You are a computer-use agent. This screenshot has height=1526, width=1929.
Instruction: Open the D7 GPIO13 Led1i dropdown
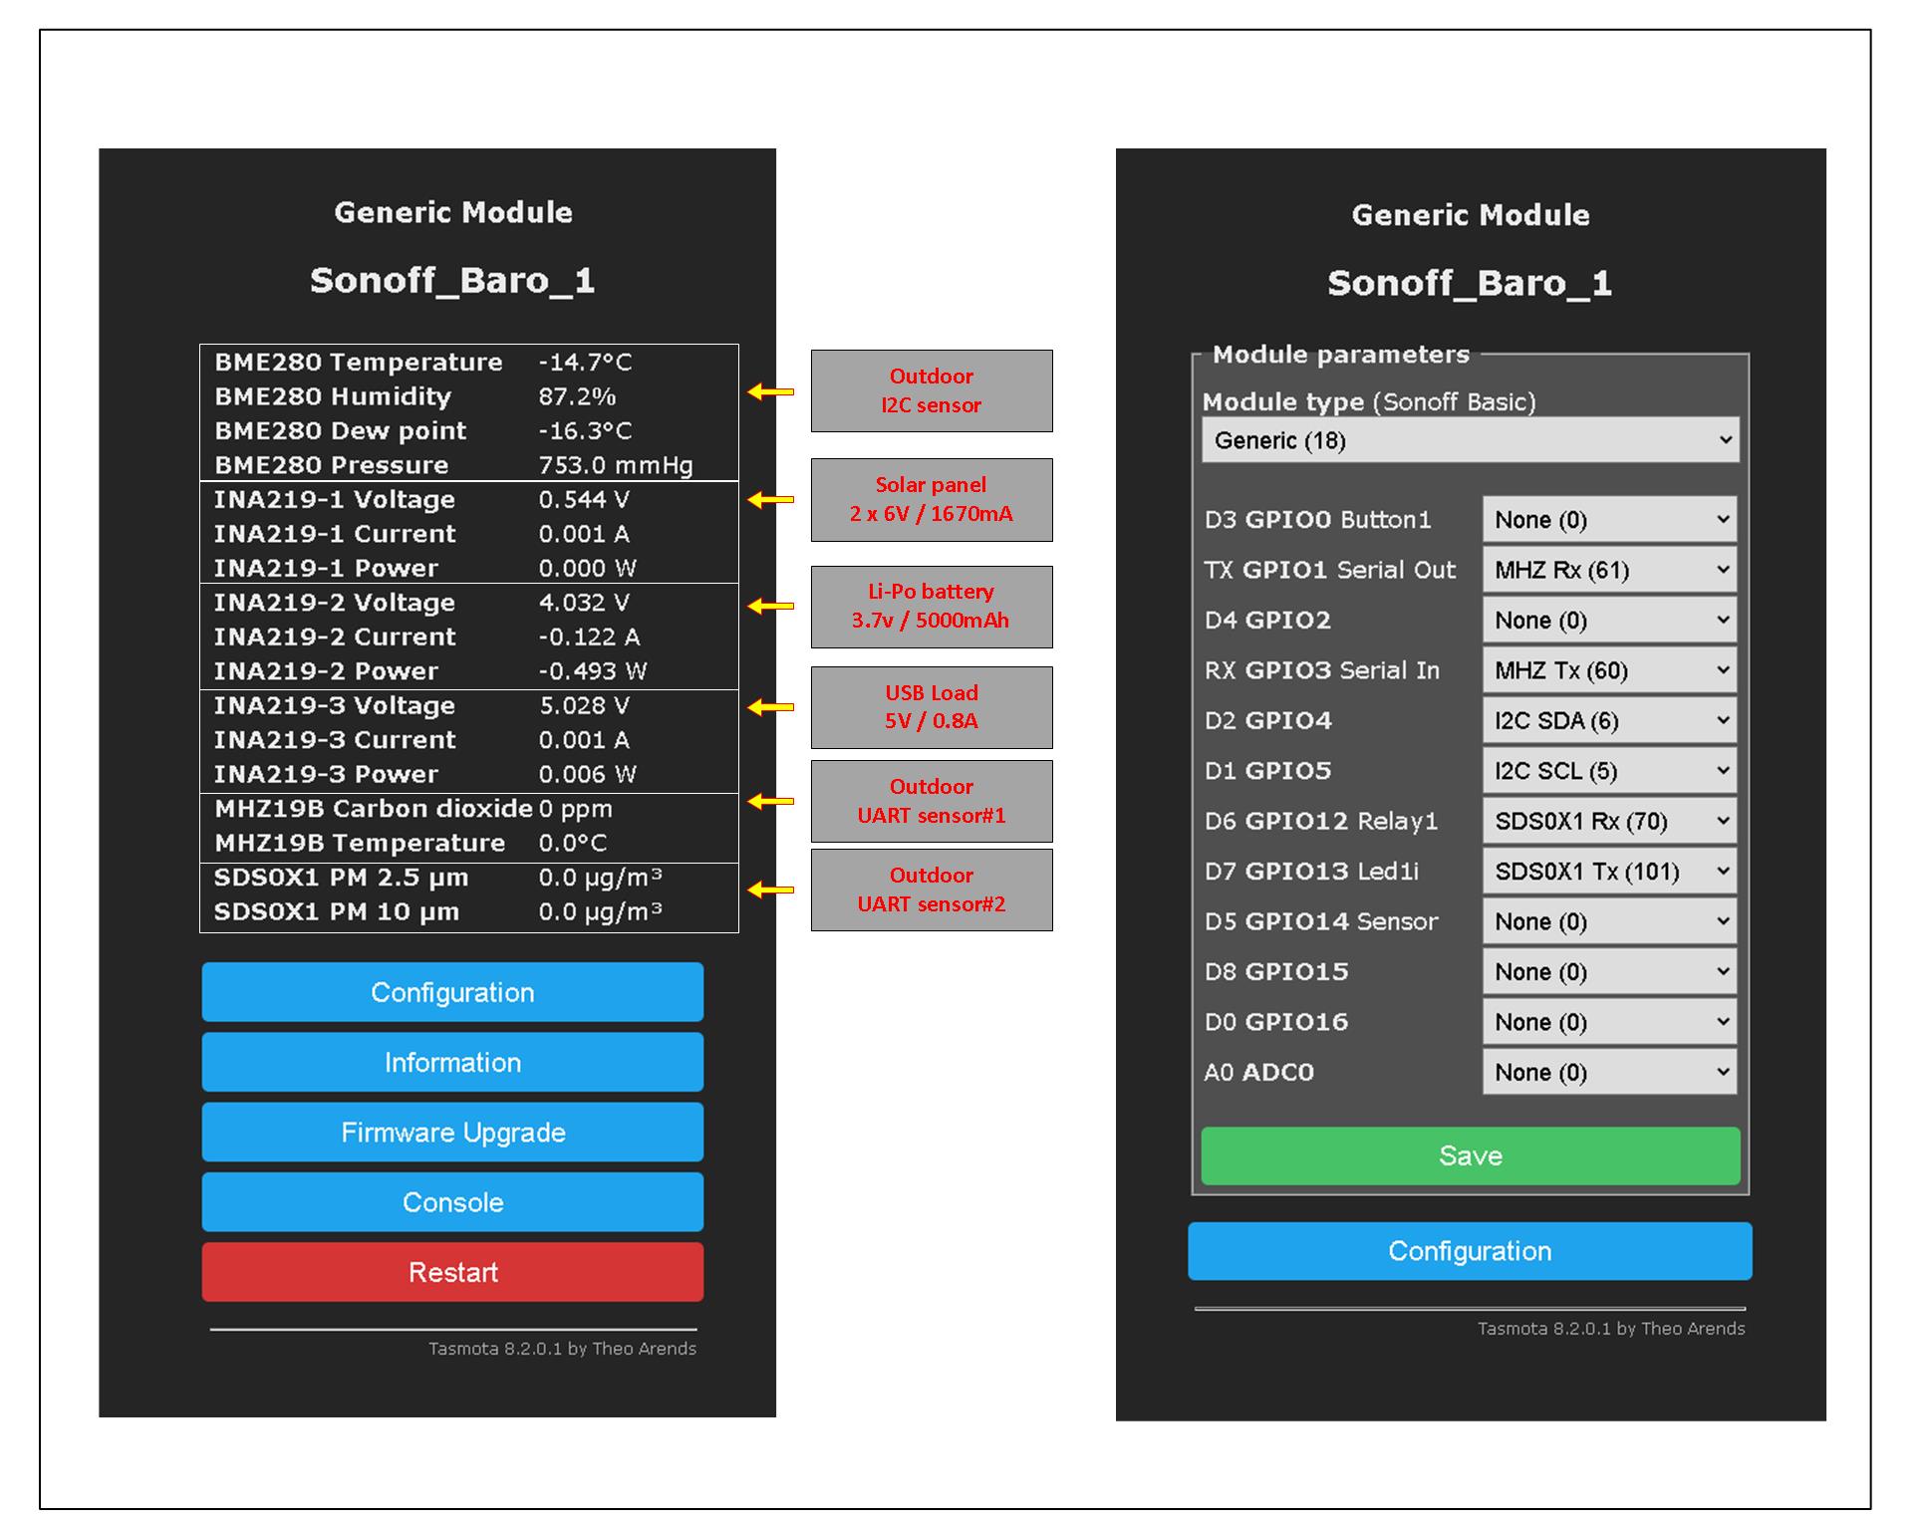pos(1608,872)
